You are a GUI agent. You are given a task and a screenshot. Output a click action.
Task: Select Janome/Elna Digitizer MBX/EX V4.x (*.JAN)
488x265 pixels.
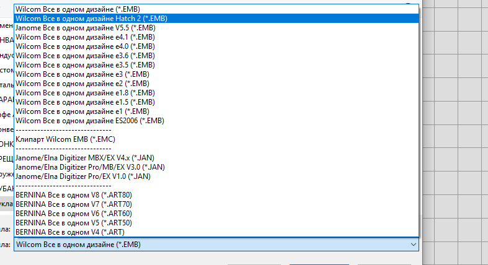(x=216, y=158)
